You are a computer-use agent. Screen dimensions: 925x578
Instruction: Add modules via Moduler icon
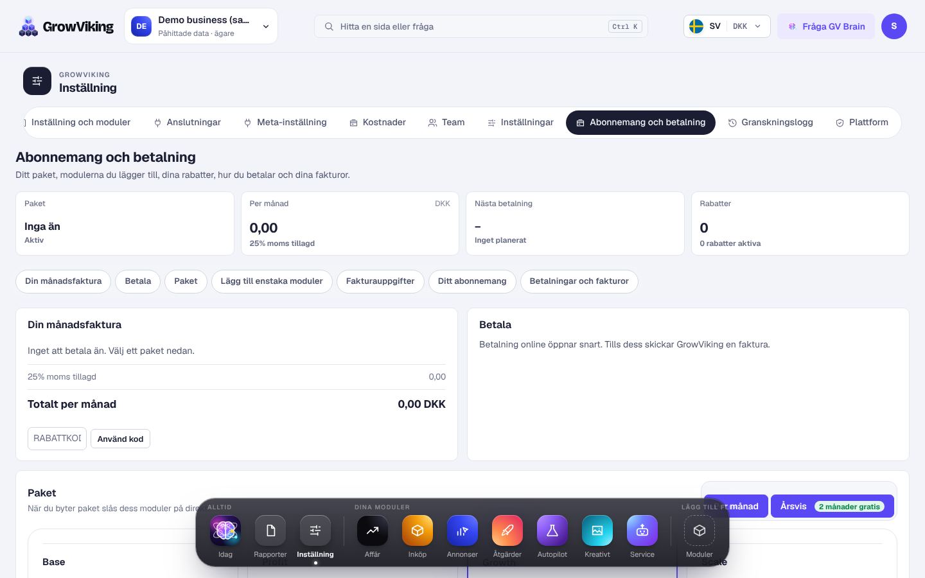coord(700,530)
